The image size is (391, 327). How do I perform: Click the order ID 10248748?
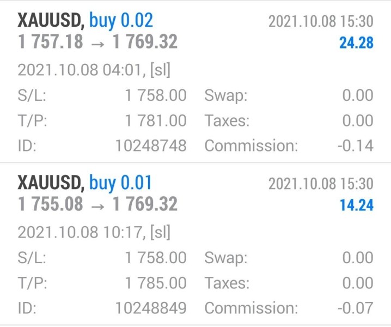point(151,146)
